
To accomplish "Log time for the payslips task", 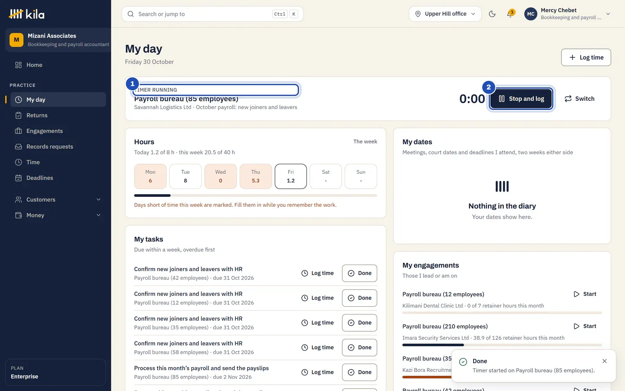I will [x=318, y=372].
